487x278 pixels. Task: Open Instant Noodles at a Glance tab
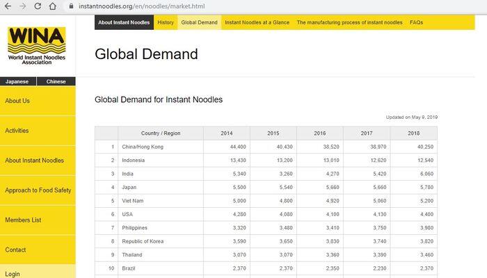(257, 22)
